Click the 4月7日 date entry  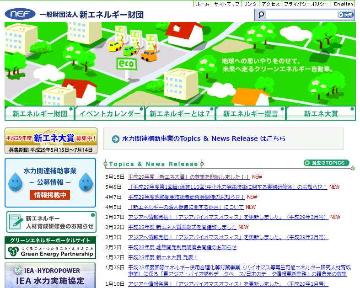pyautogui.click(x=113, y=197)
